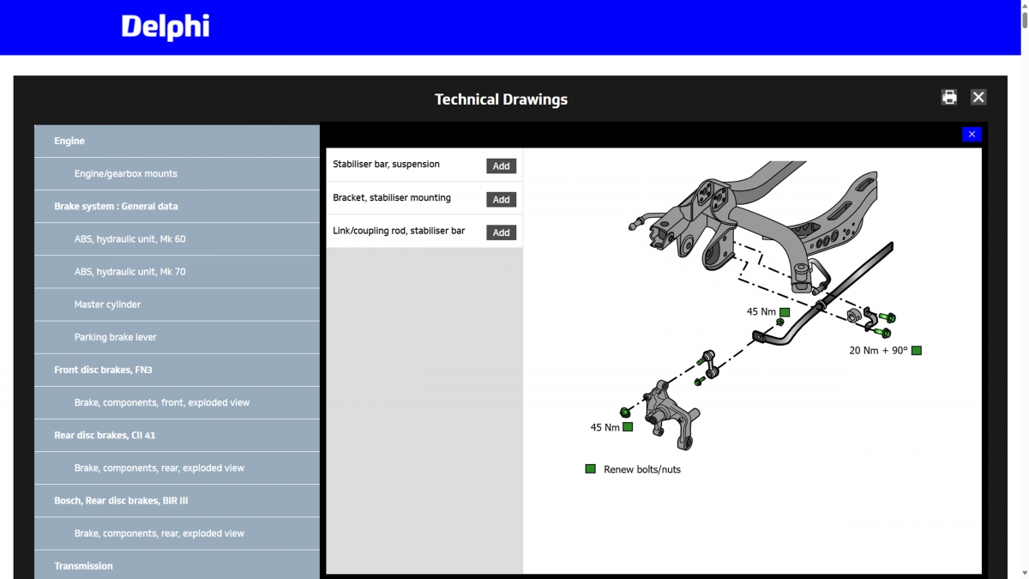The image size is (1029, 579).
Task: Click the blue X icon above the drawing
Action: pos(971,134)
